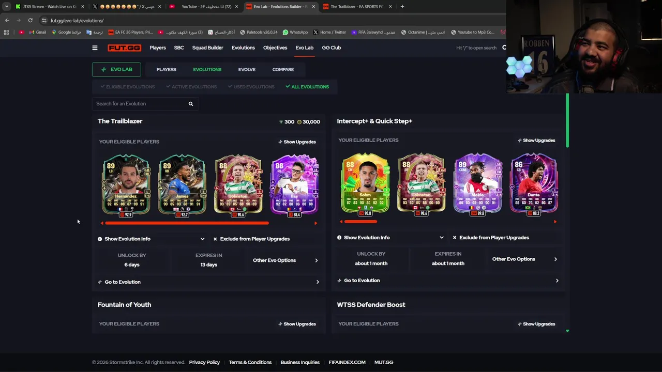The height and width of the screenshot is (372, 662).
Task: Close the Evo Lab browser tab
Action: pyautogui.click(x=313, y=7)
